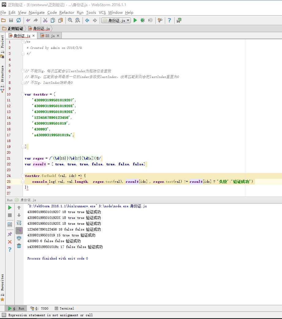Toggle the soft-wrap icon in the Run console
Screen dimensions: 282x319
point(19,223)
